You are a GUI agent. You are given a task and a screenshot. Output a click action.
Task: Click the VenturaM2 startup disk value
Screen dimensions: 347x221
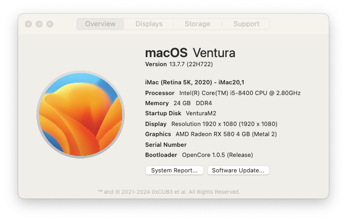[x=201, y=113]
